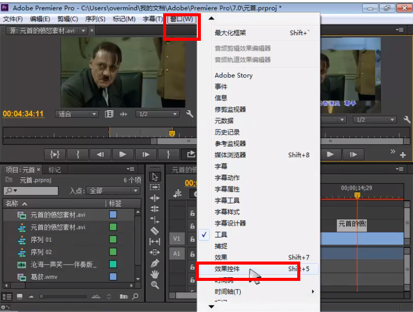Click source monitor Mark Out button
This screenshot has width=413, height=312.
[x=169, y=154]
